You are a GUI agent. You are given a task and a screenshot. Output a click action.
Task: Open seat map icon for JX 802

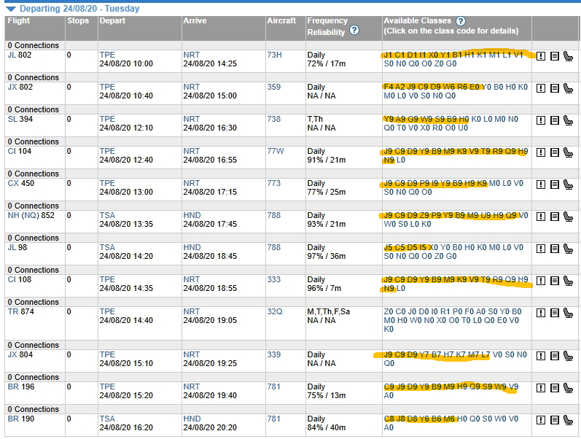click(x=568, y=88)
